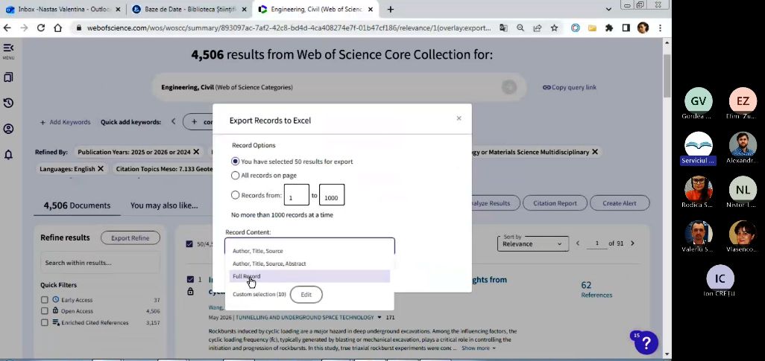Switch to the Baze de Date browser tab
Viewport: 765px width, 361px height.
pyautogui.click(x=190, y=9)
